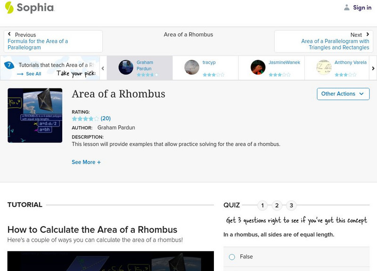Open the Sophia logo home link
Screen dimensions: 377x271
coord(30,8)
